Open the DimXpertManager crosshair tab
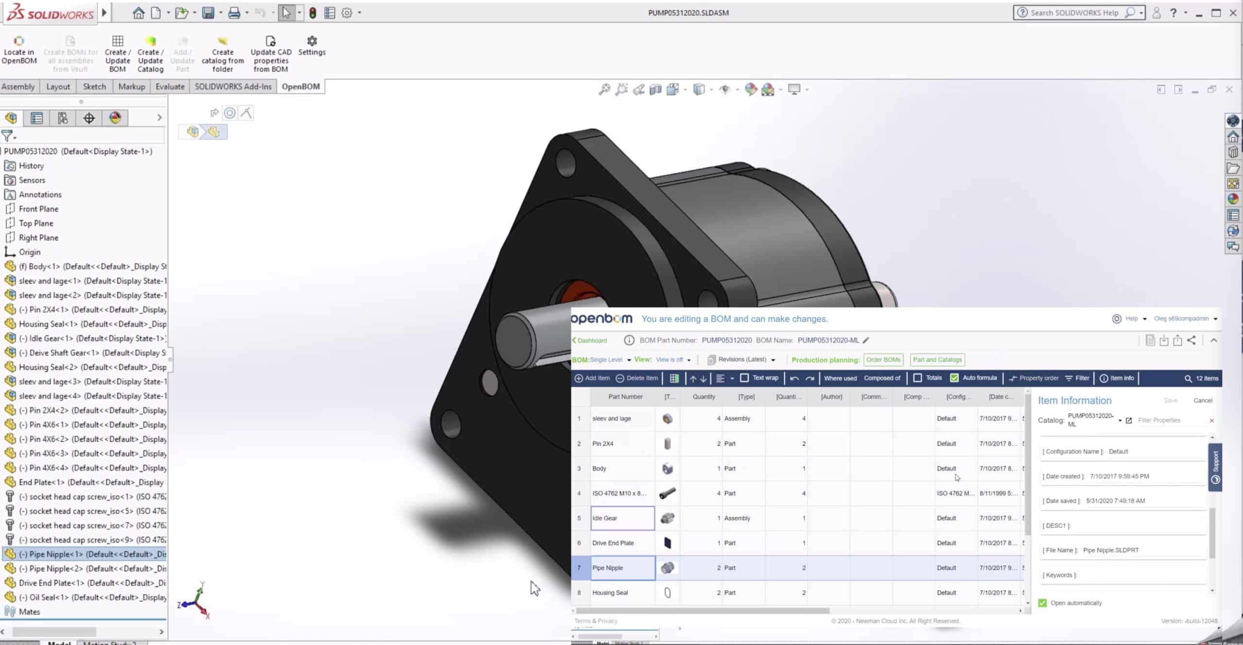 89,117
